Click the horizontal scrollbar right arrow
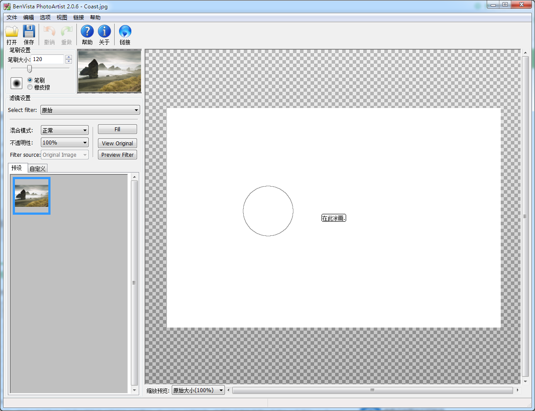This screenshot has width=535, height=411. pyautogui.click(x=517, y=390)
